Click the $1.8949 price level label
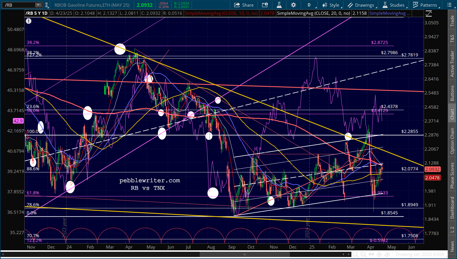457x259 pixels. [x=410, y=205]
